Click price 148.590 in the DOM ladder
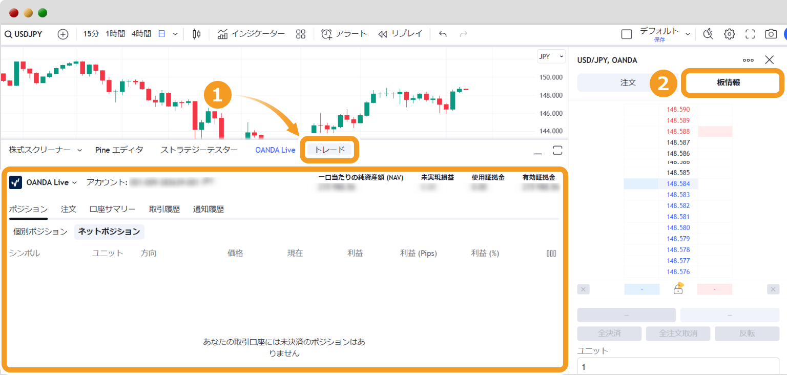 pos(678,110)
